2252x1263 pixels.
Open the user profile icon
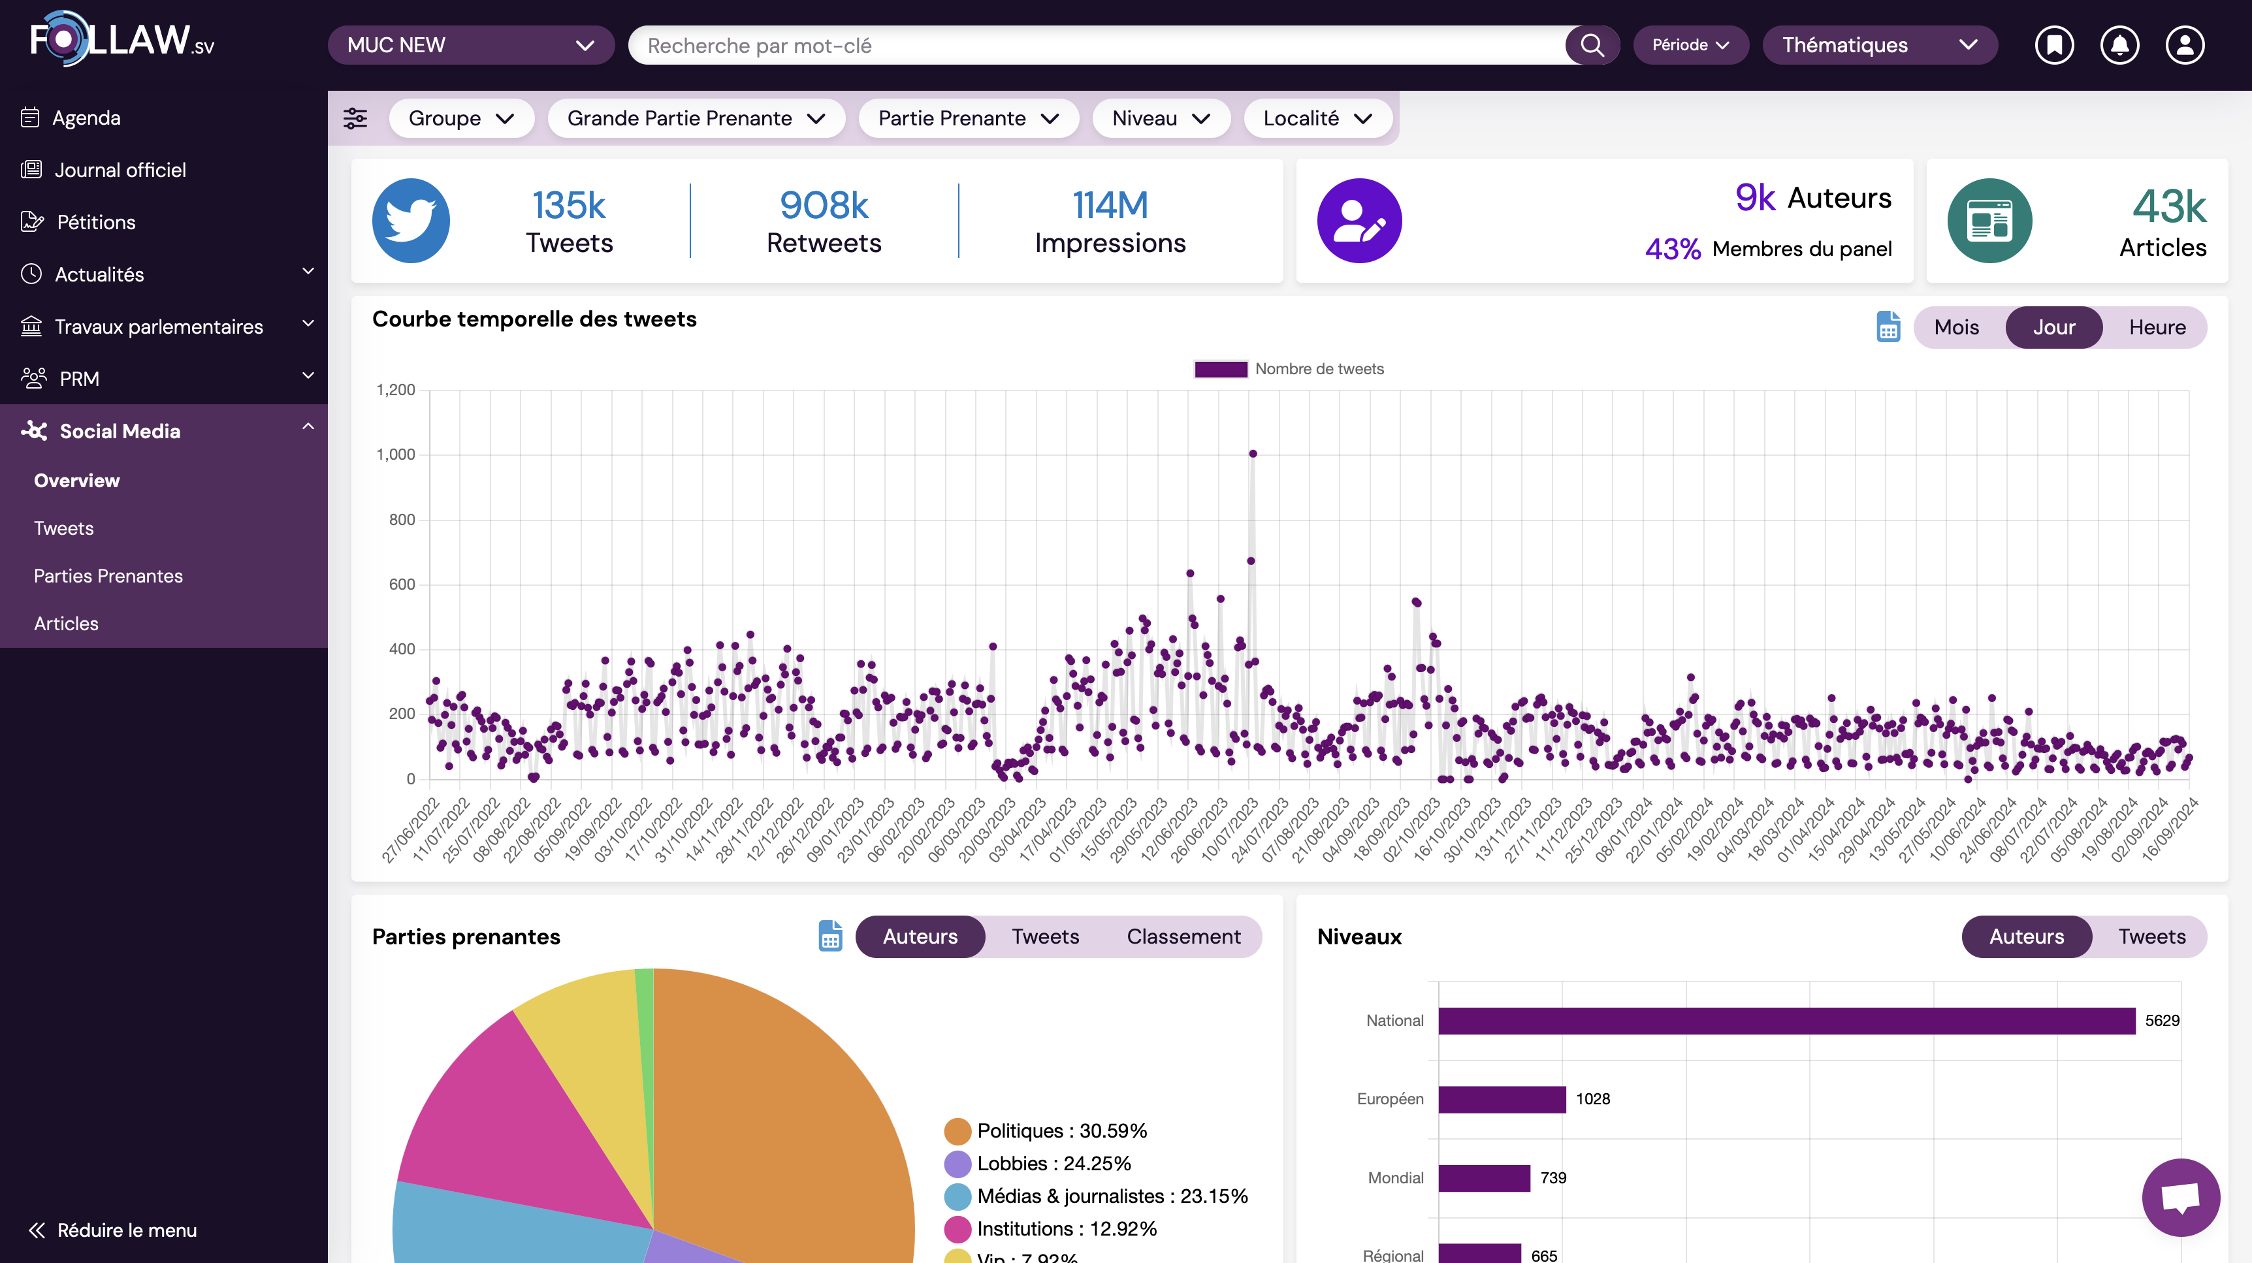tap(2185, 46)
